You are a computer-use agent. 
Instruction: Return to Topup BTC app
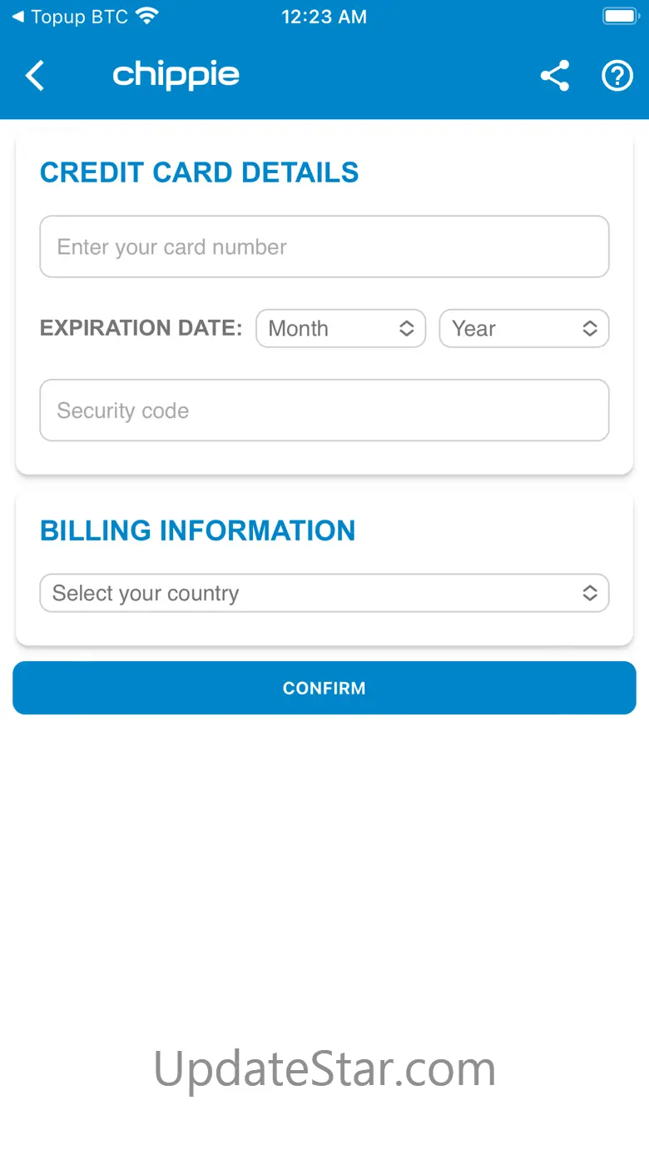(x=71, y=17)
